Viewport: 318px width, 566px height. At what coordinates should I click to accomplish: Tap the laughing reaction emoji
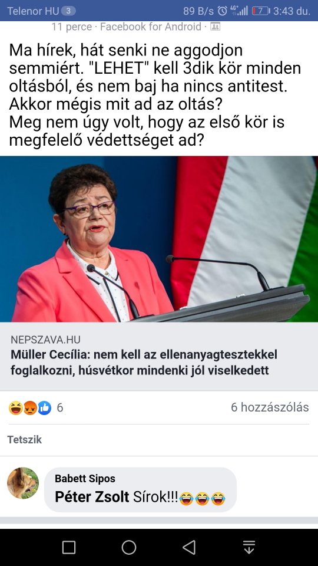tap(16, 408)
